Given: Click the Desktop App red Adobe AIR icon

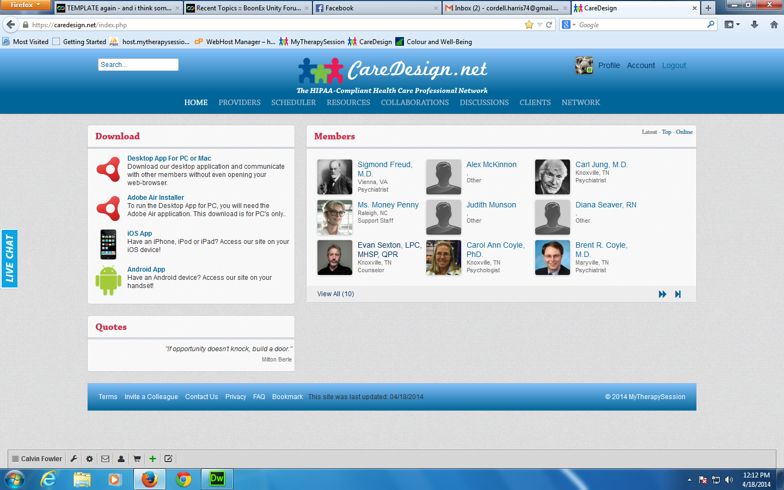Looking at the screenshot, I should (x=108, y=169).
